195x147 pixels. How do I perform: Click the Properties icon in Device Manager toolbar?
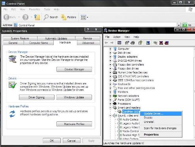point(127,43)
